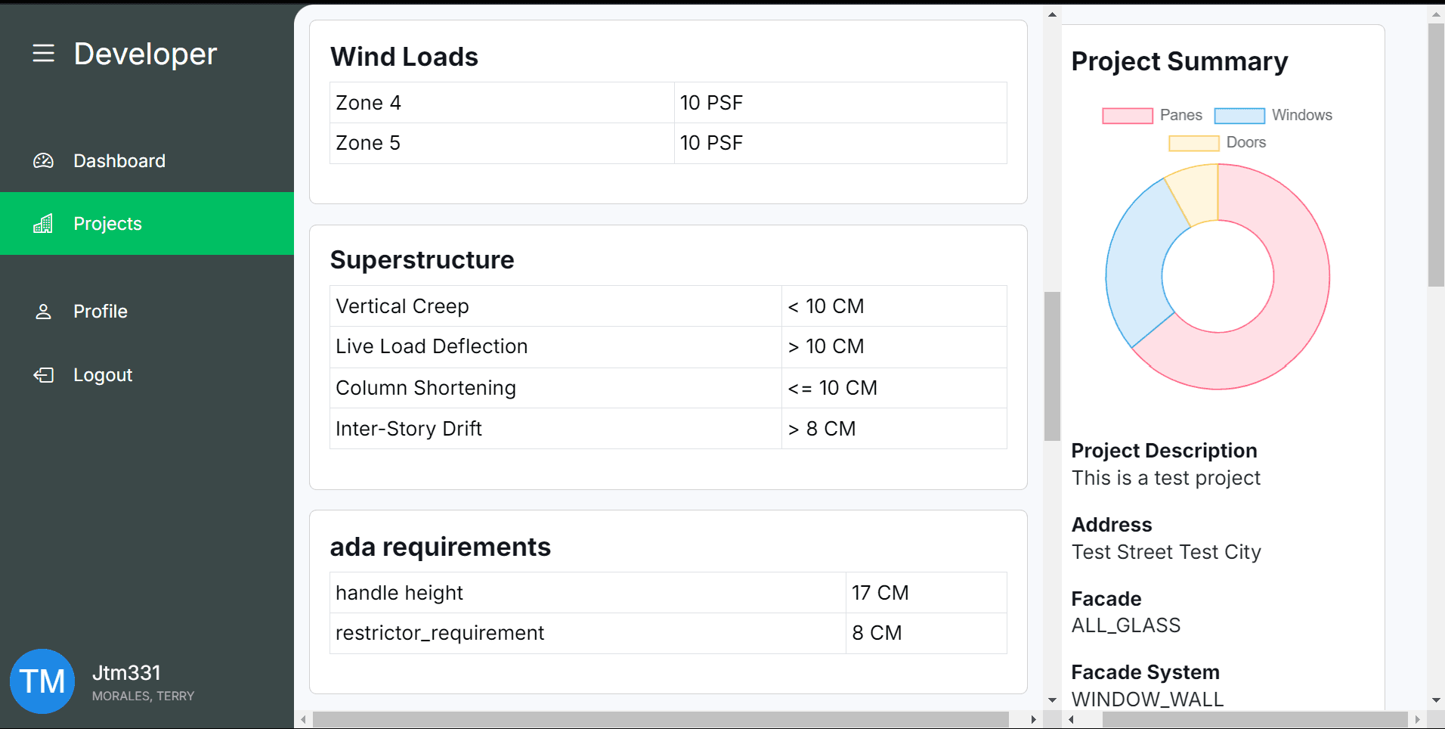
Task: Click the hamburger menu icon
Action: [x=44, y=53]
